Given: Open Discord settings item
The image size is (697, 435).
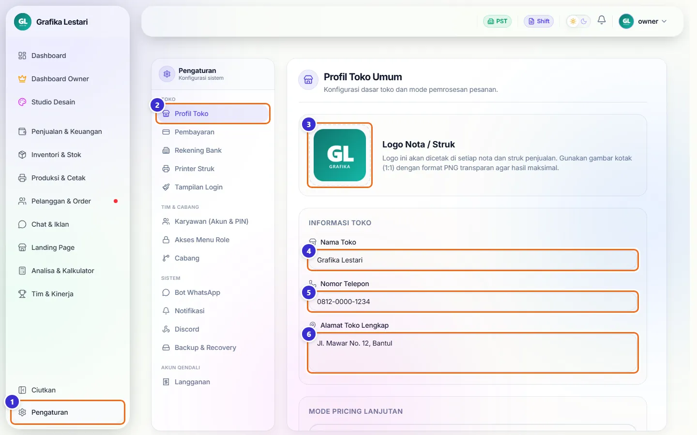Looking at the screenshot, I should pyautogui.click(x=213, y=329).
